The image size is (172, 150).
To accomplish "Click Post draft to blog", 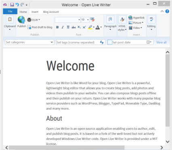I will [40, 27].
